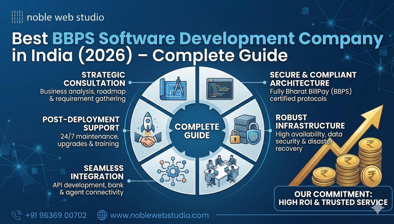Viewport: 394px width, 224px height.
Task: Select the globe icon beside the website address
Action: pos(102,214)
